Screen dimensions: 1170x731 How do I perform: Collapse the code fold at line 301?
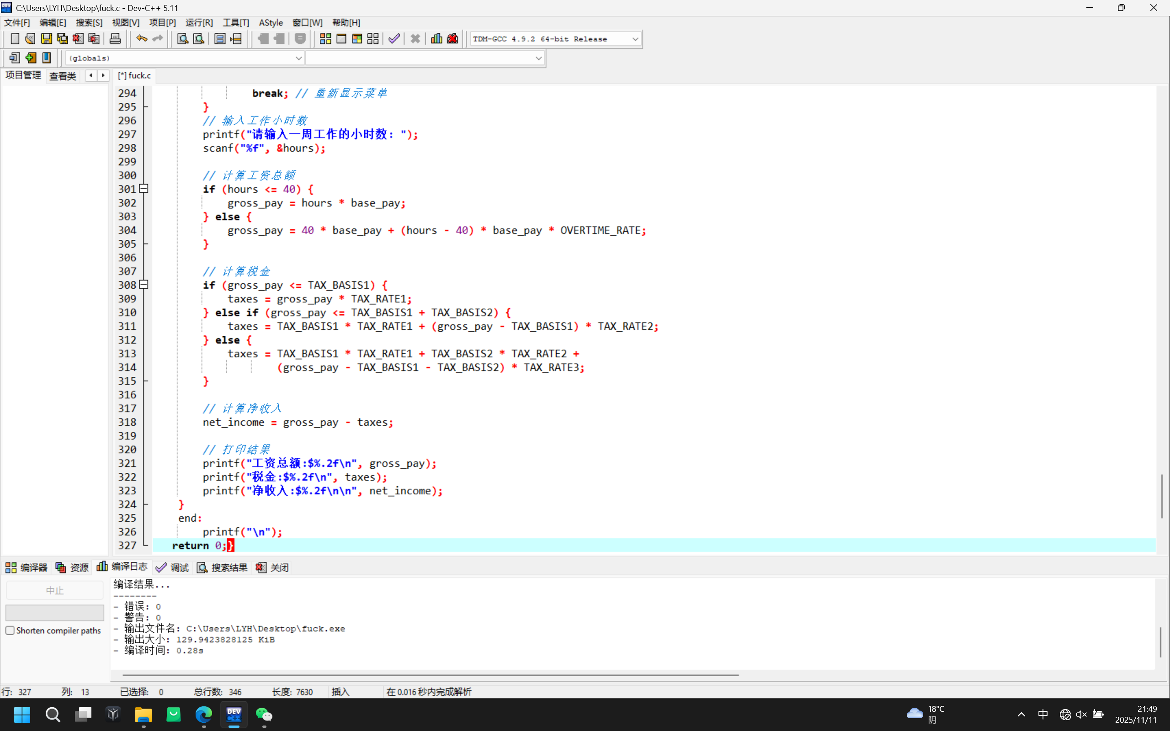coord(143,189)
